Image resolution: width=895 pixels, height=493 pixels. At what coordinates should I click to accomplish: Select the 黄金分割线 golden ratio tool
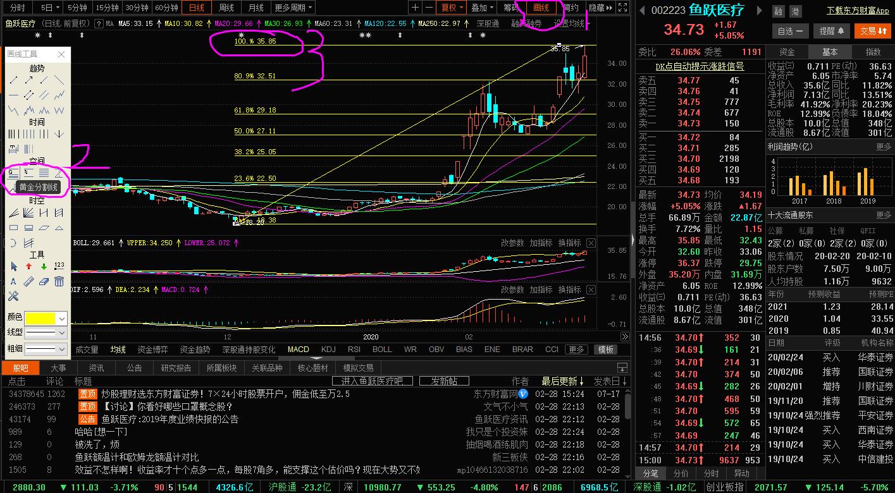[13, 172]
